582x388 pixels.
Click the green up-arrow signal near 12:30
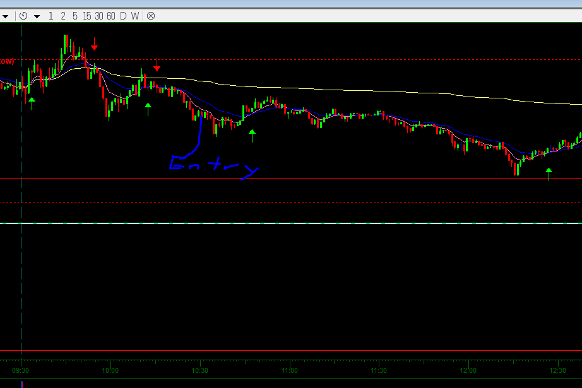pyautogui.click(x=549, y=173)
